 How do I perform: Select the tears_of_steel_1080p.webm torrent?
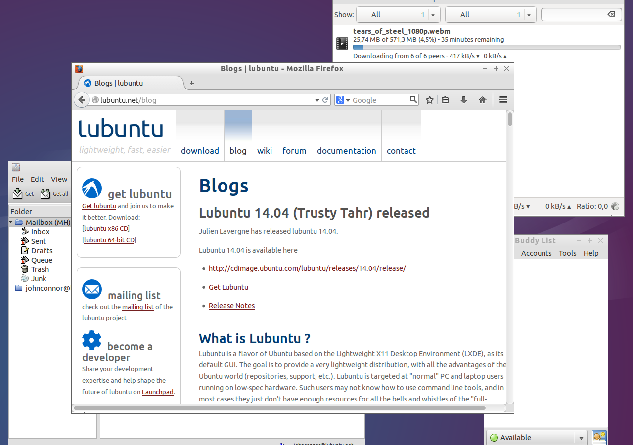point(478,44)
